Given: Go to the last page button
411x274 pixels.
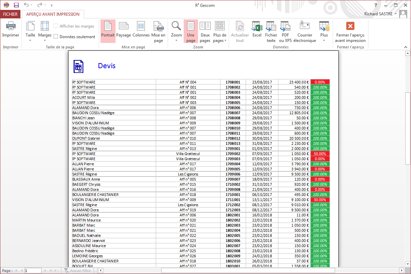Looking at the screenshot, I should (x=52, y=271).
